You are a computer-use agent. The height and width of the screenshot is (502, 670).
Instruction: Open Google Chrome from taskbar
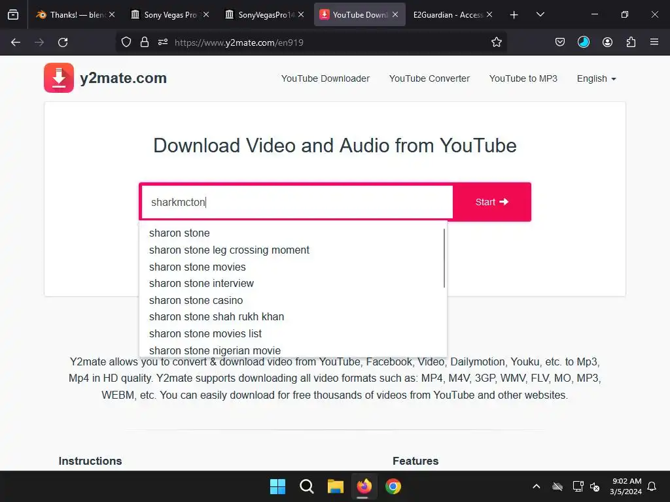tap(393, 486)
